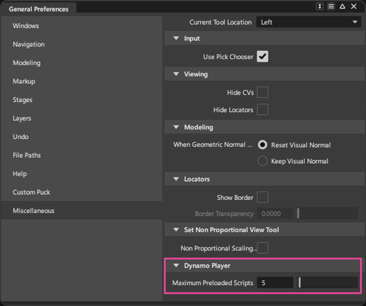Screen dimensions: 366x306
Task: Open the hamburger menu icon in title bar
Action: point(331,7)
